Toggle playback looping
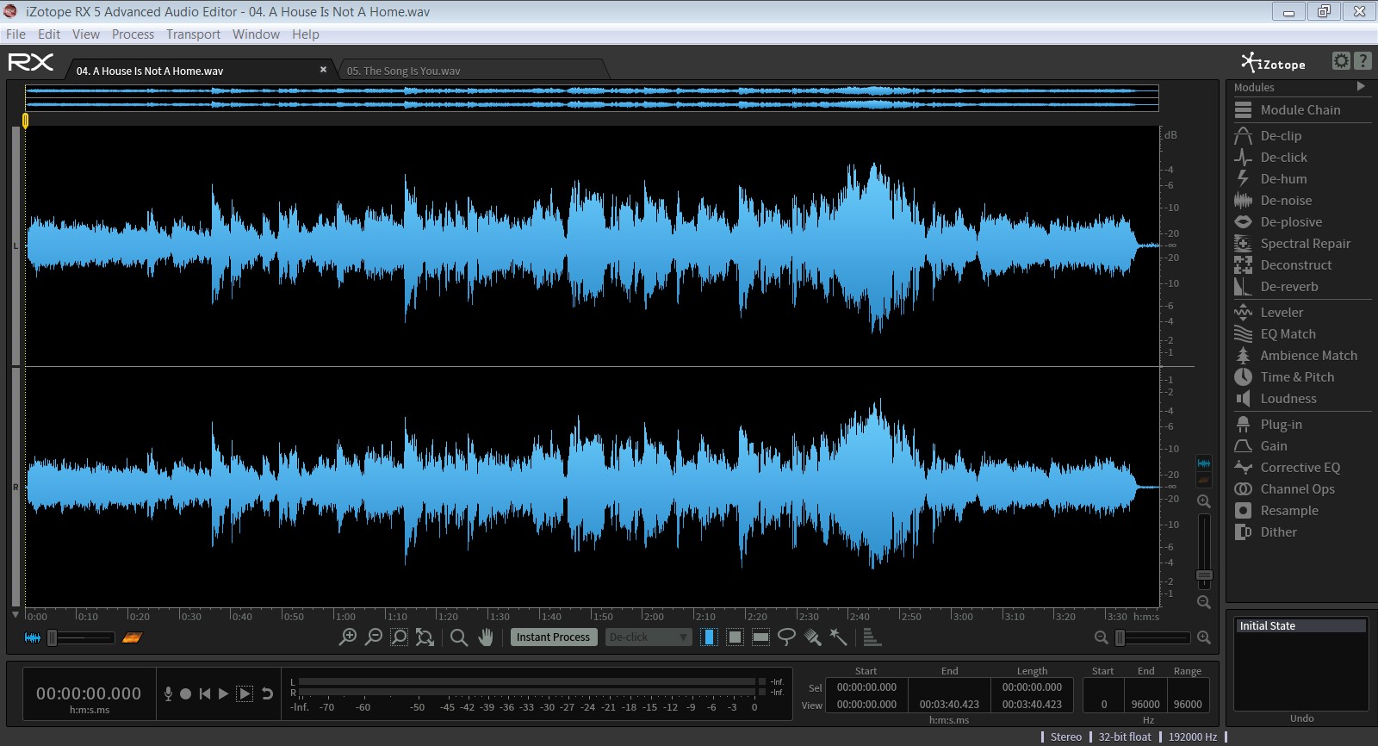This screenshot has height=746, width=1378. pyautogui.click(x=268, y=693)
